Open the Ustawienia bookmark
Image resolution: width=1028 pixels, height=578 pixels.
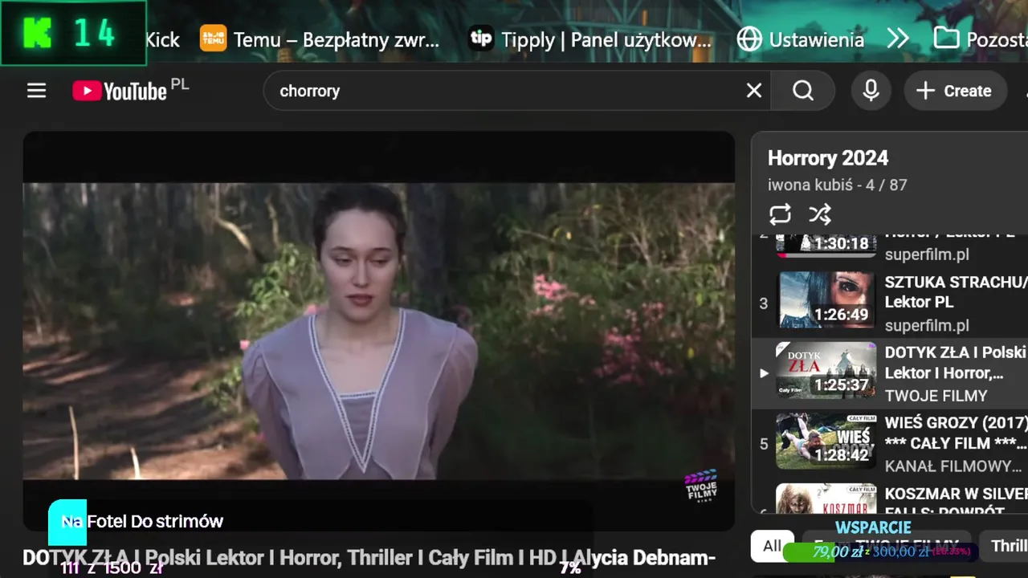click(x=801, y=39)
